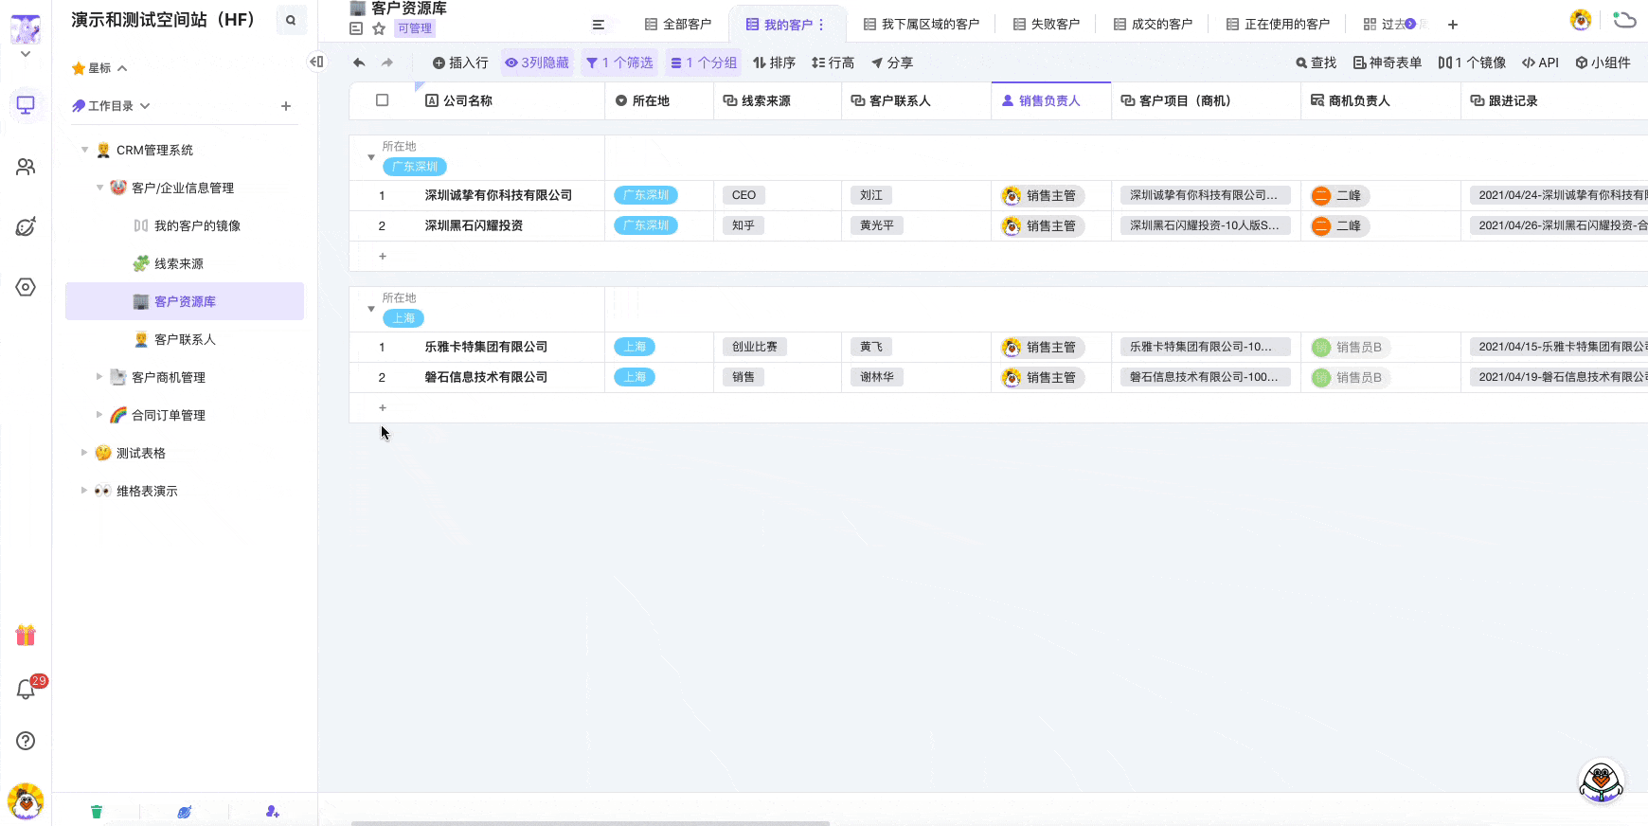Screen dimensions: 1648x826
Task: Open the notifications bell icon
Action: (x=26, y=690)
